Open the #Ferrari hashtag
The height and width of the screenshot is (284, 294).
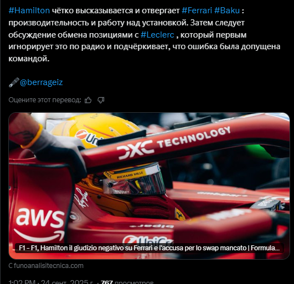[197, 10]
